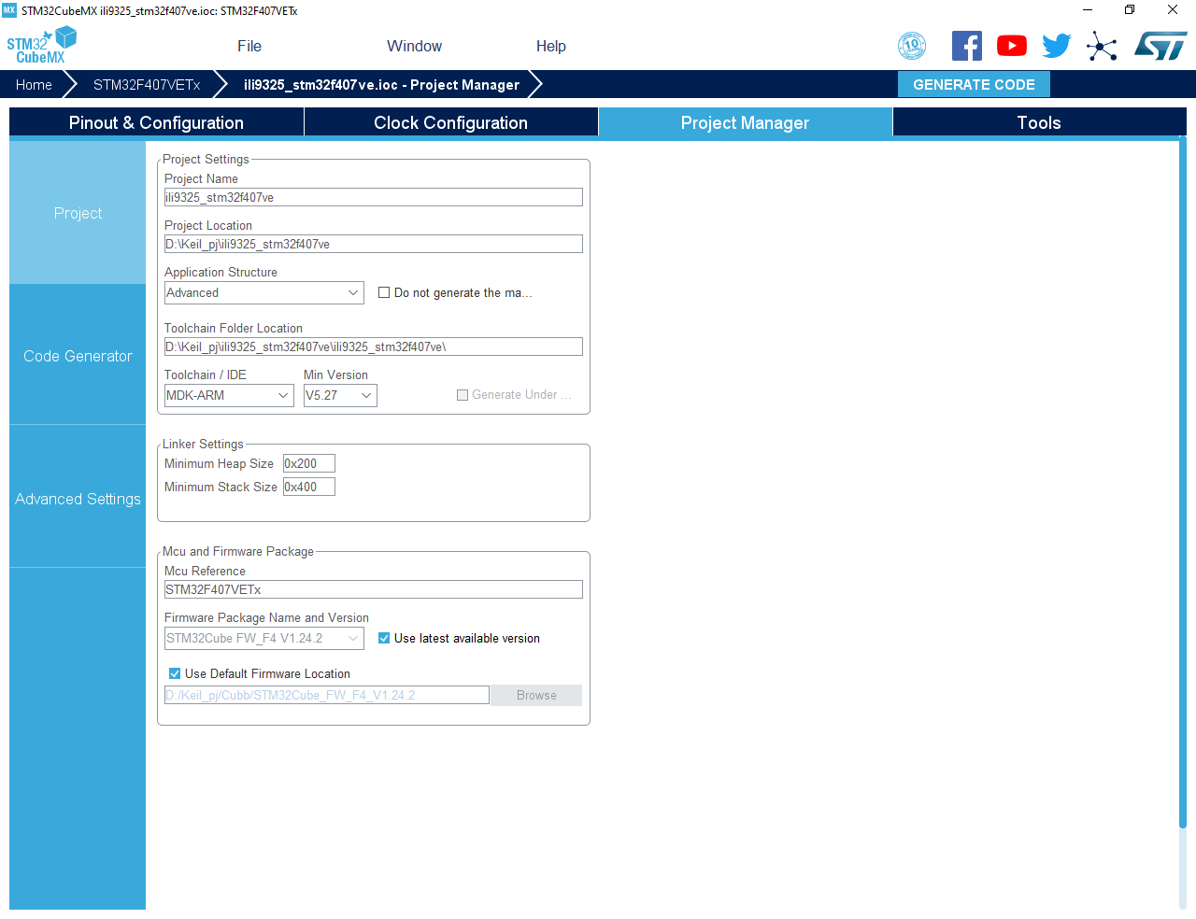1196x919 pixels.
Task: Switch to Clock Configuration tab
Action: (x=450, y=122)
